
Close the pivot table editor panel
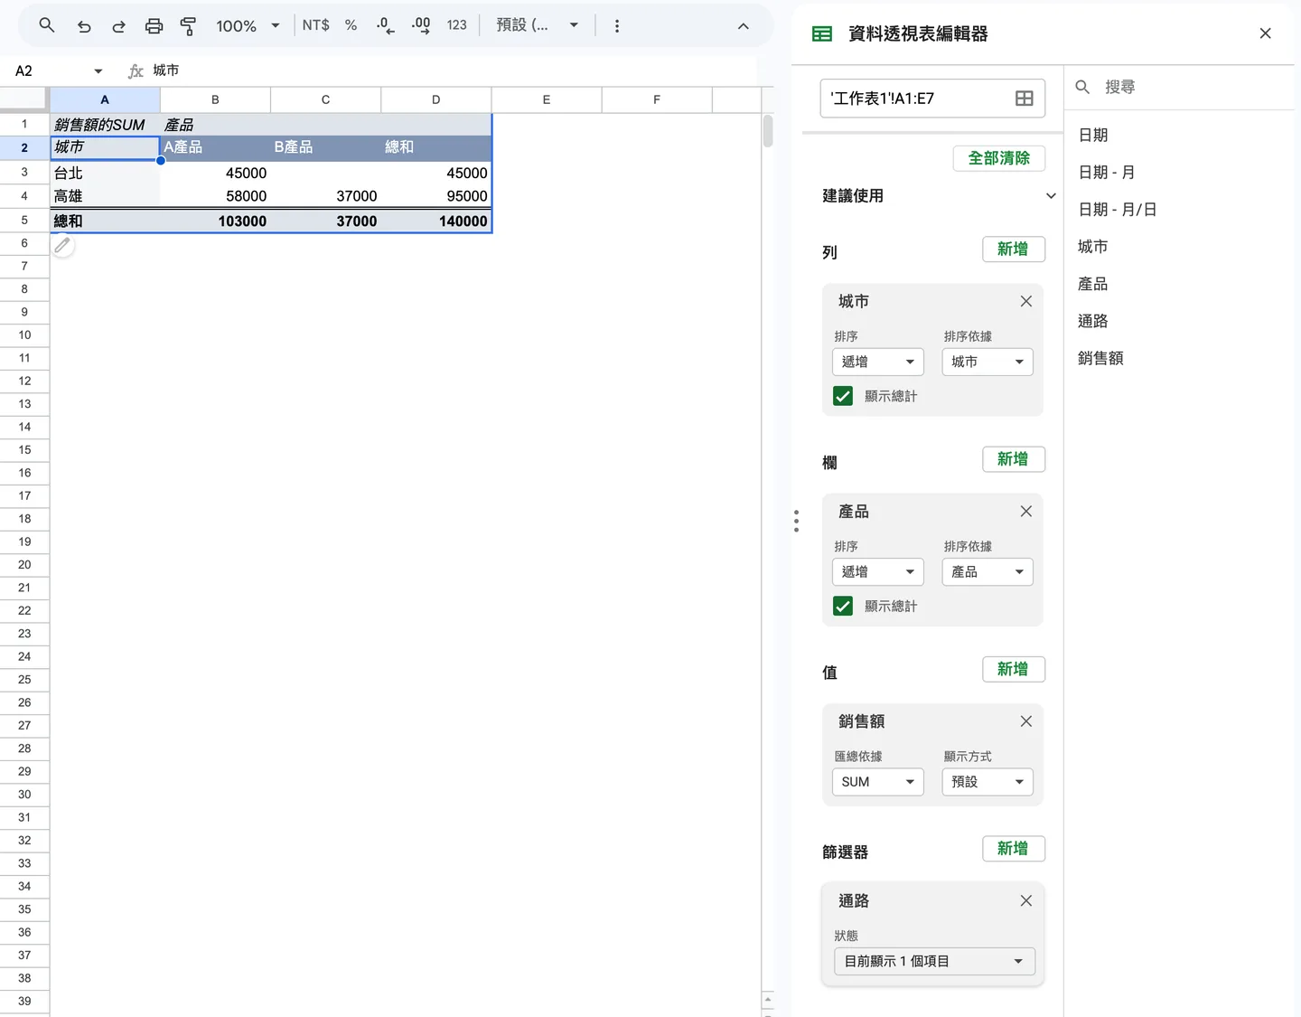[x=1265, y=33]
